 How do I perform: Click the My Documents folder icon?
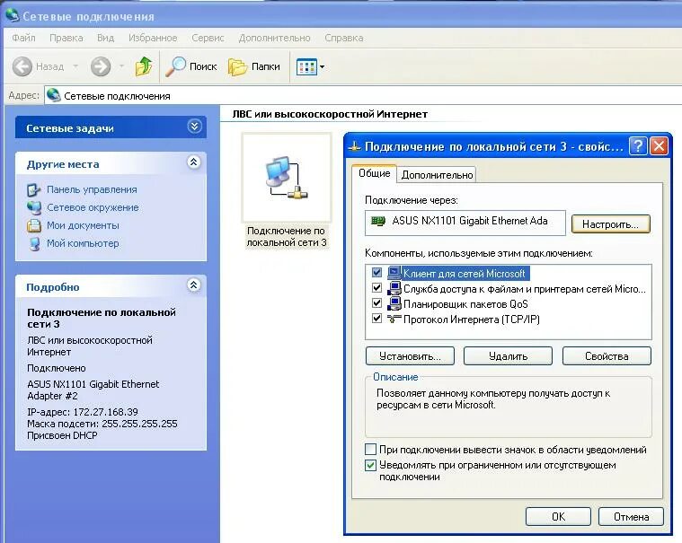point(34,225)
